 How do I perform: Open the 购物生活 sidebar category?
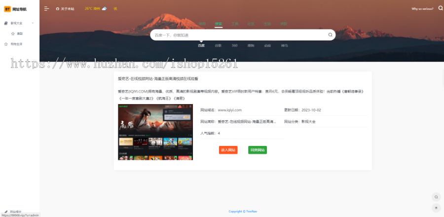(16, 44)
